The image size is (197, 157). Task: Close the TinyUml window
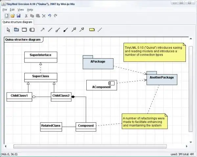coord(189,3)
